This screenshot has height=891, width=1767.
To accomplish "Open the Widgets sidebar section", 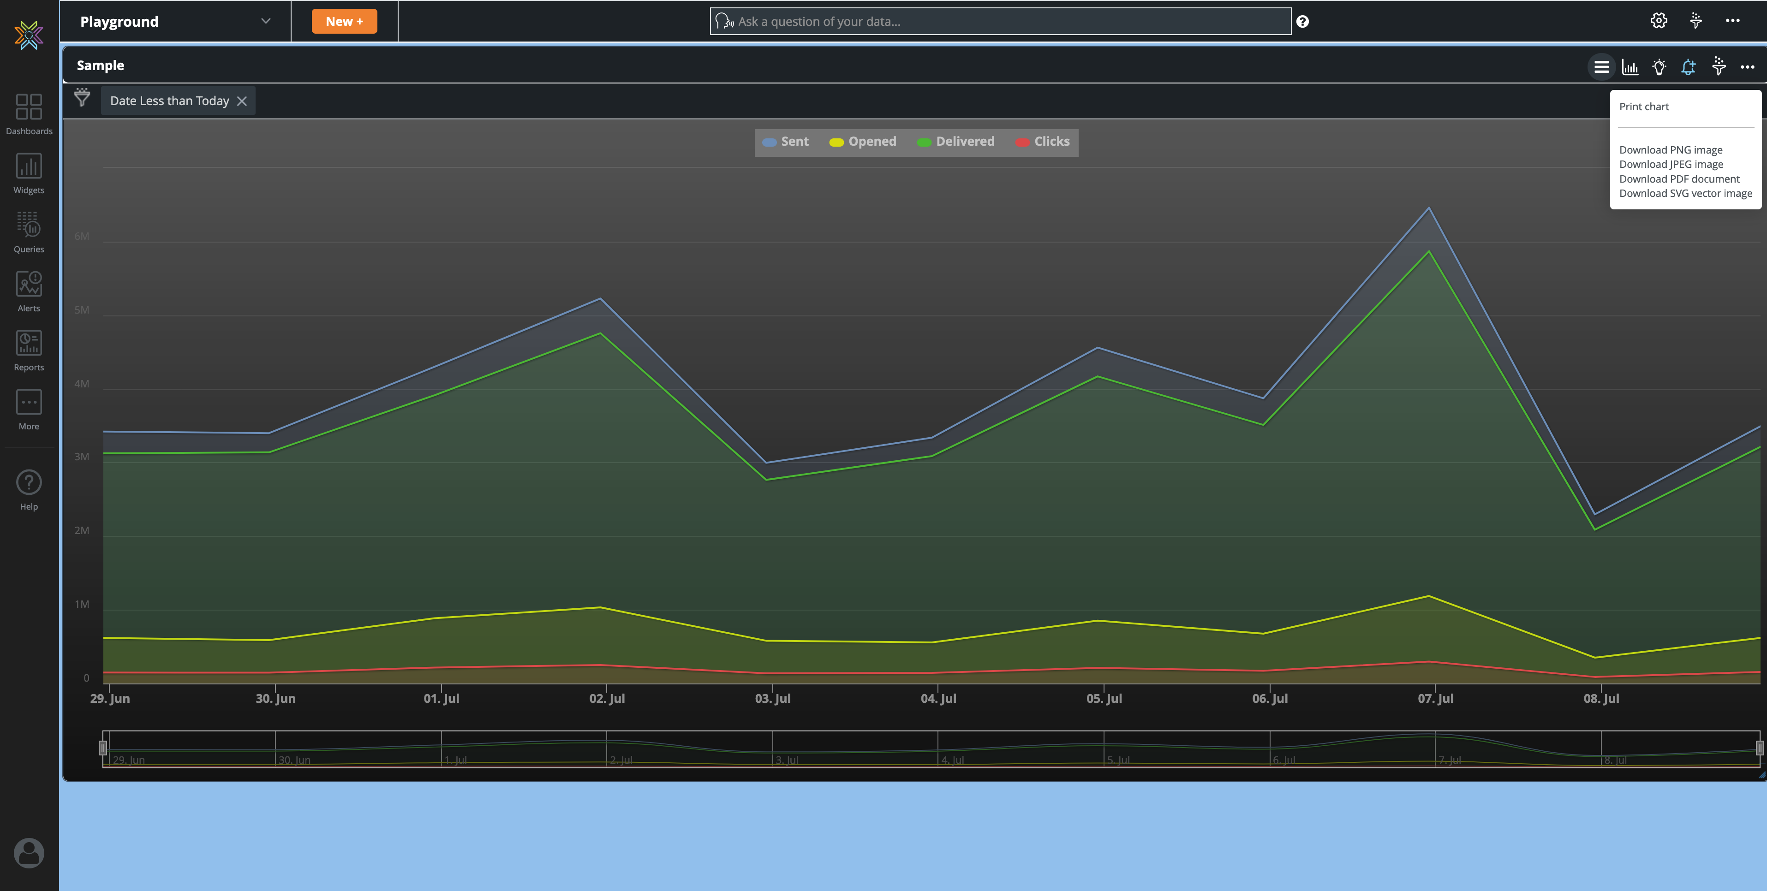I will point(29,173).
